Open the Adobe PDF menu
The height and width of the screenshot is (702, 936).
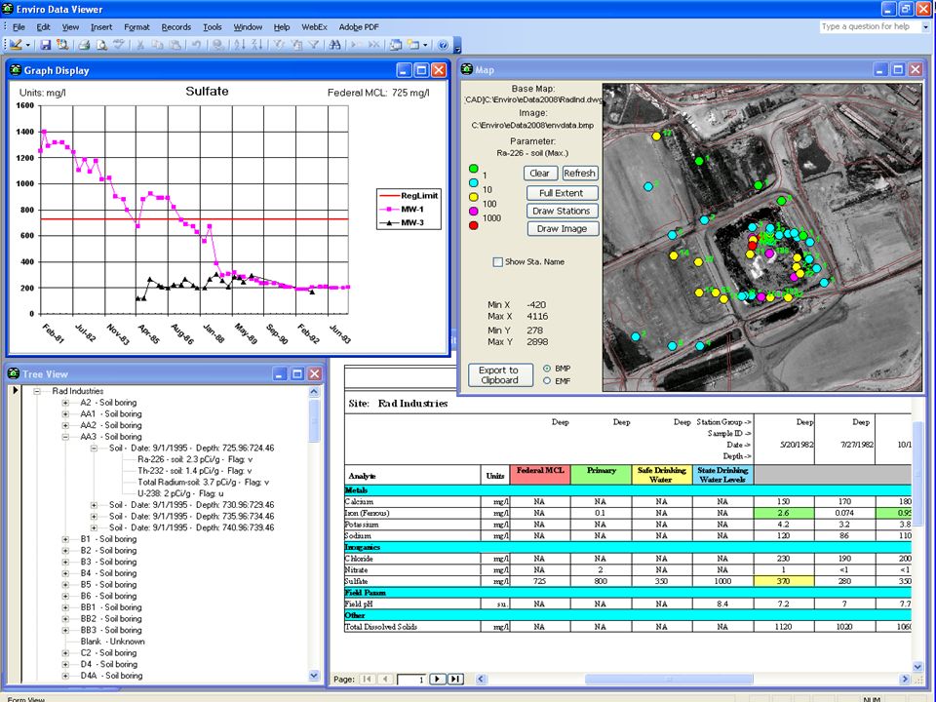pyautogui.click(x=359, y=27)
